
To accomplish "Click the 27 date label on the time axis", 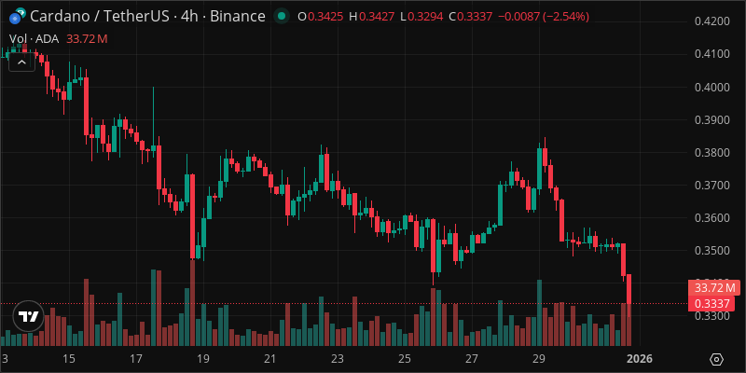I will tap(472, 358).
